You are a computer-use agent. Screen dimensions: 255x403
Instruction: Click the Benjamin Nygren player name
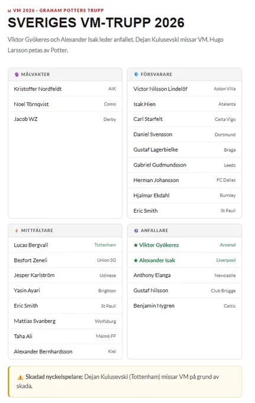pyautogui.click(x=154, y=306)
